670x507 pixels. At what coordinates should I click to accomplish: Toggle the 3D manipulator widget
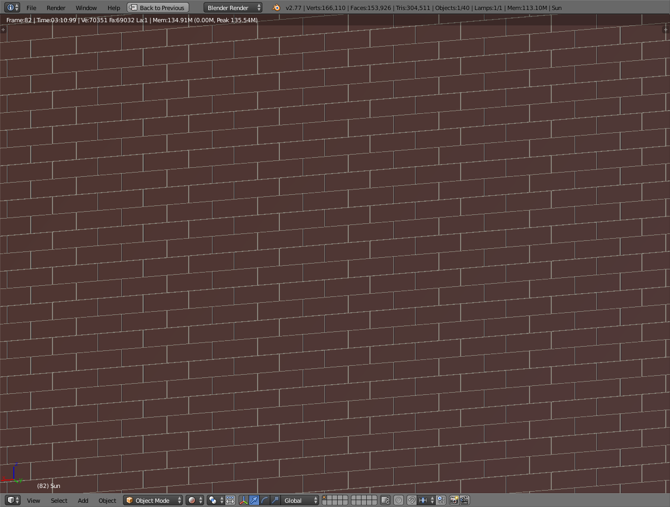(243, 500)
